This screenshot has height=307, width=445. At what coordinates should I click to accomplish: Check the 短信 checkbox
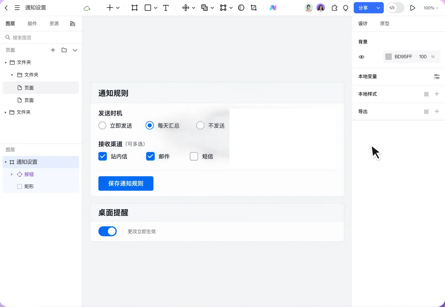click(194, 156)
